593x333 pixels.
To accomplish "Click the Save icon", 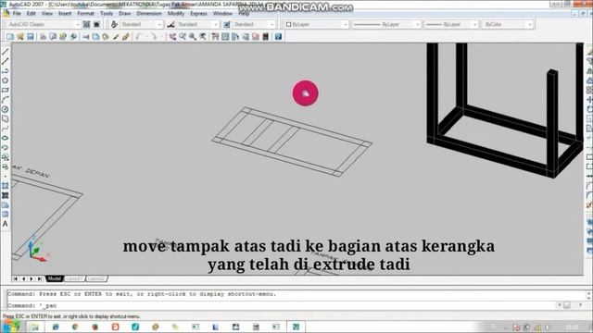I will coord(31,37).
